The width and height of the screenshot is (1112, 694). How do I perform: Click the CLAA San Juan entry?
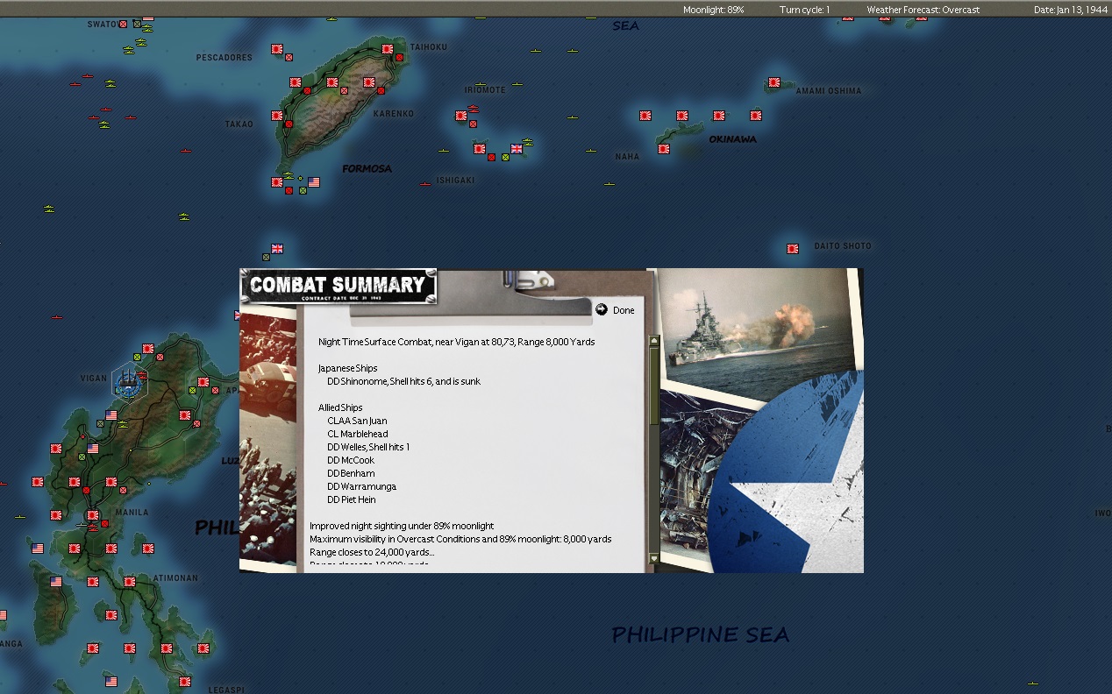click(357, 421)
